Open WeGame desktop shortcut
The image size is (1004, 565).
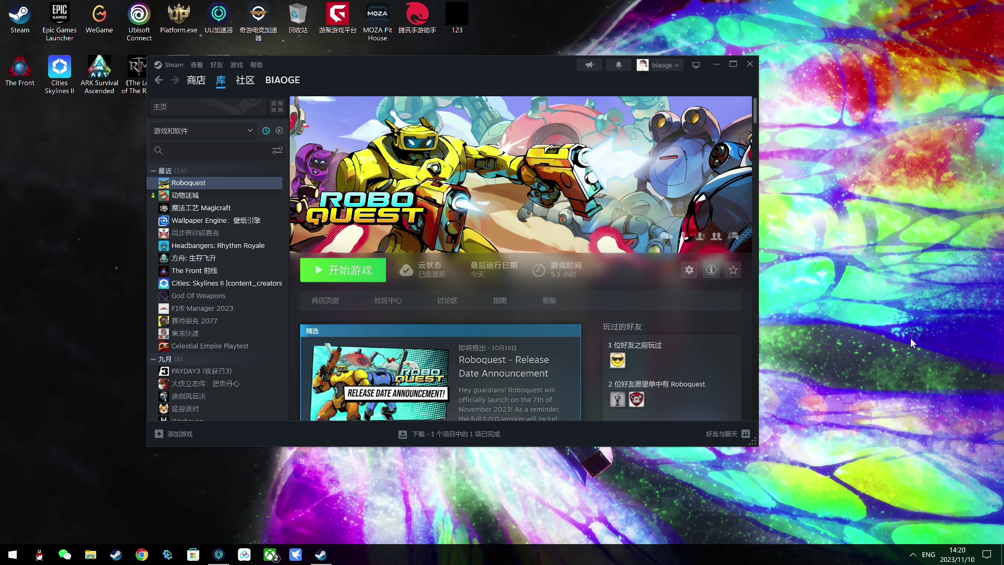(x=99, y=19)
